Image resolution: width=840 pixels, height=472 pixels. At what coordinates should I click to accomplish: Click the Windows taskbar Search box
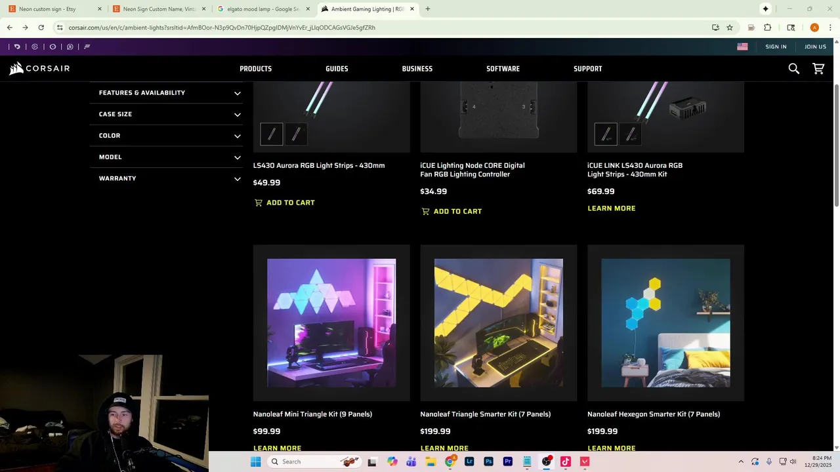click(315, 462)
